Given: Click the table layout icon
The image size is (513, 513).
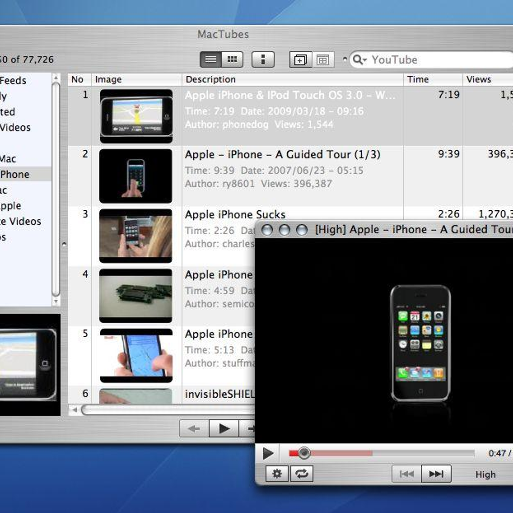Looking at the screenshot, I should pyautogui.click(x=323, y=59).
